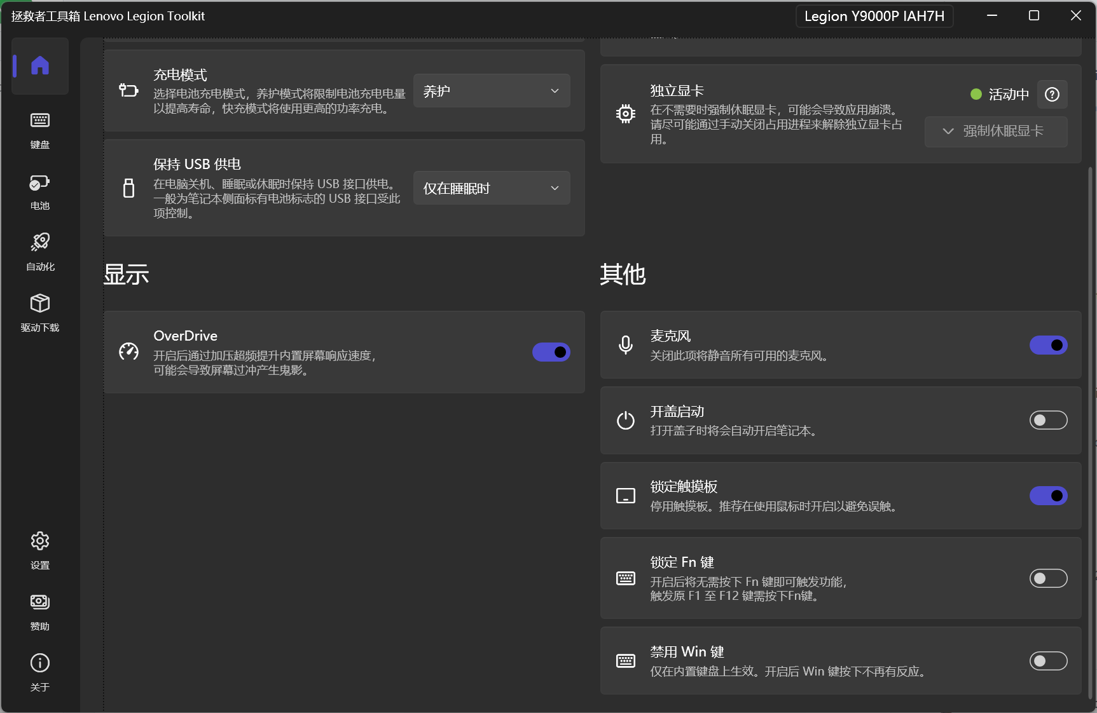Click the Legion Y9000P IAH7H title button
The height and width of the screenshot is (713, 1097).
(874, 16)
